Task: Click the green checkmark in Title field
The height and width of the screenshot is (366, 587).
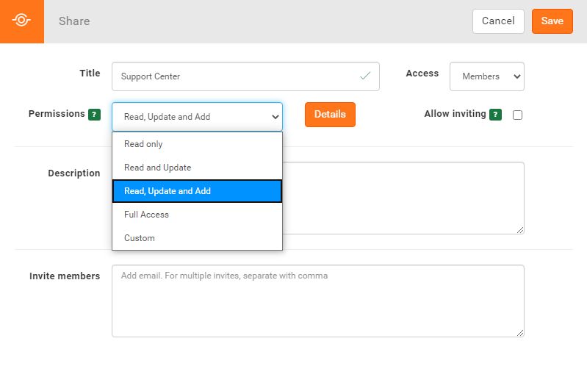Action: click(x=365, y=76)
